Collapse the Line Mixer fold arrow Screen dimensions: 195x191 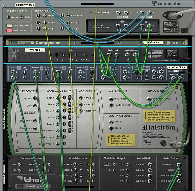[4, 70]
